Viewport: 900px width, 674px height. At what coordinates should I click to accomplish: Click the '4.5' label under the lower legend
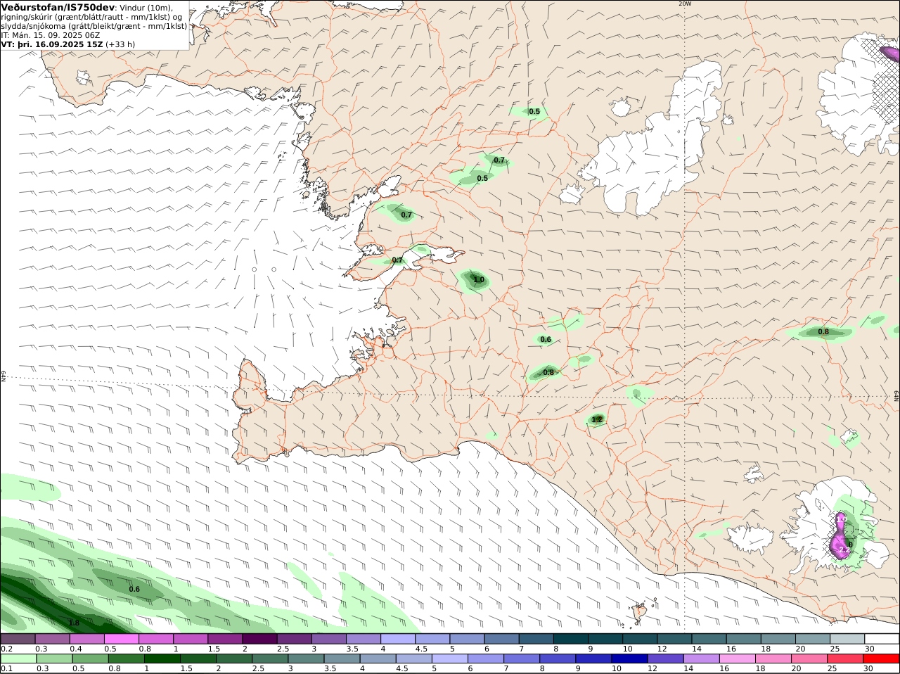pyautogui.click(x=402, y=668)
